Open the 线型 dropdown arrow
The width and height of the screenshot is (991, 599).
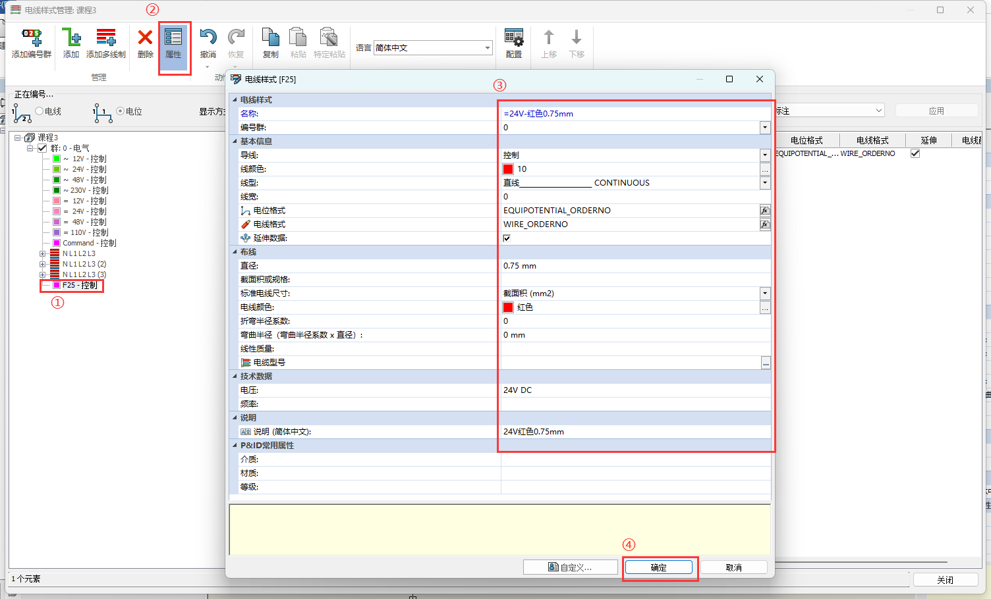[x=765, y=183]
